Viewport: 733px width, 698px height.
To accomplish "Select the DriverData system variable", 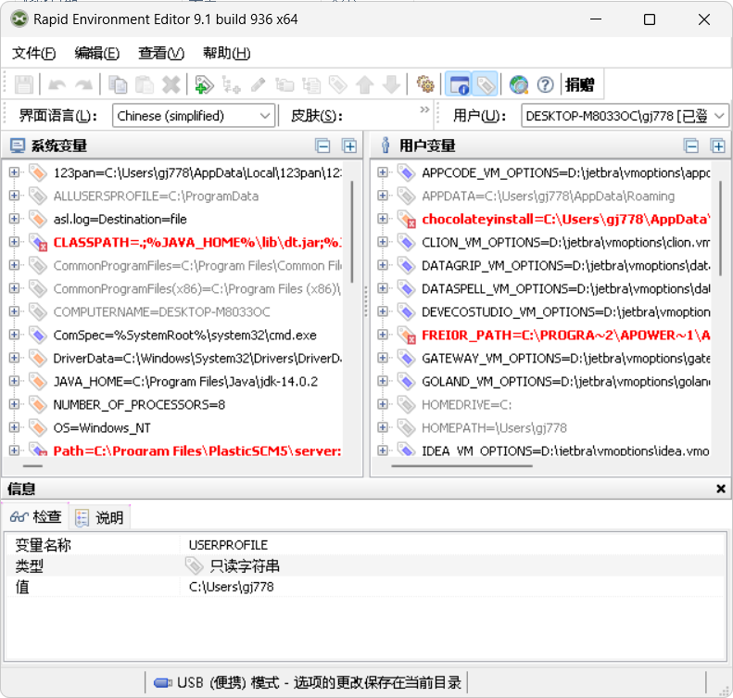I will [197, 358].
